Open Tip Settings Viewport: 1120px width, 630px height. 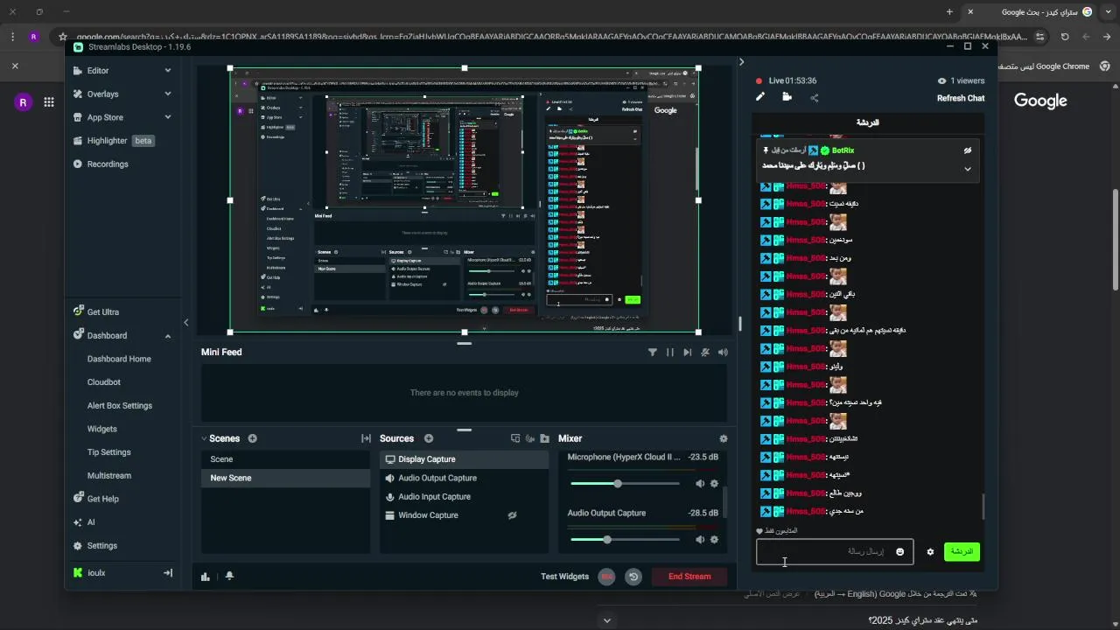point(109,452)
